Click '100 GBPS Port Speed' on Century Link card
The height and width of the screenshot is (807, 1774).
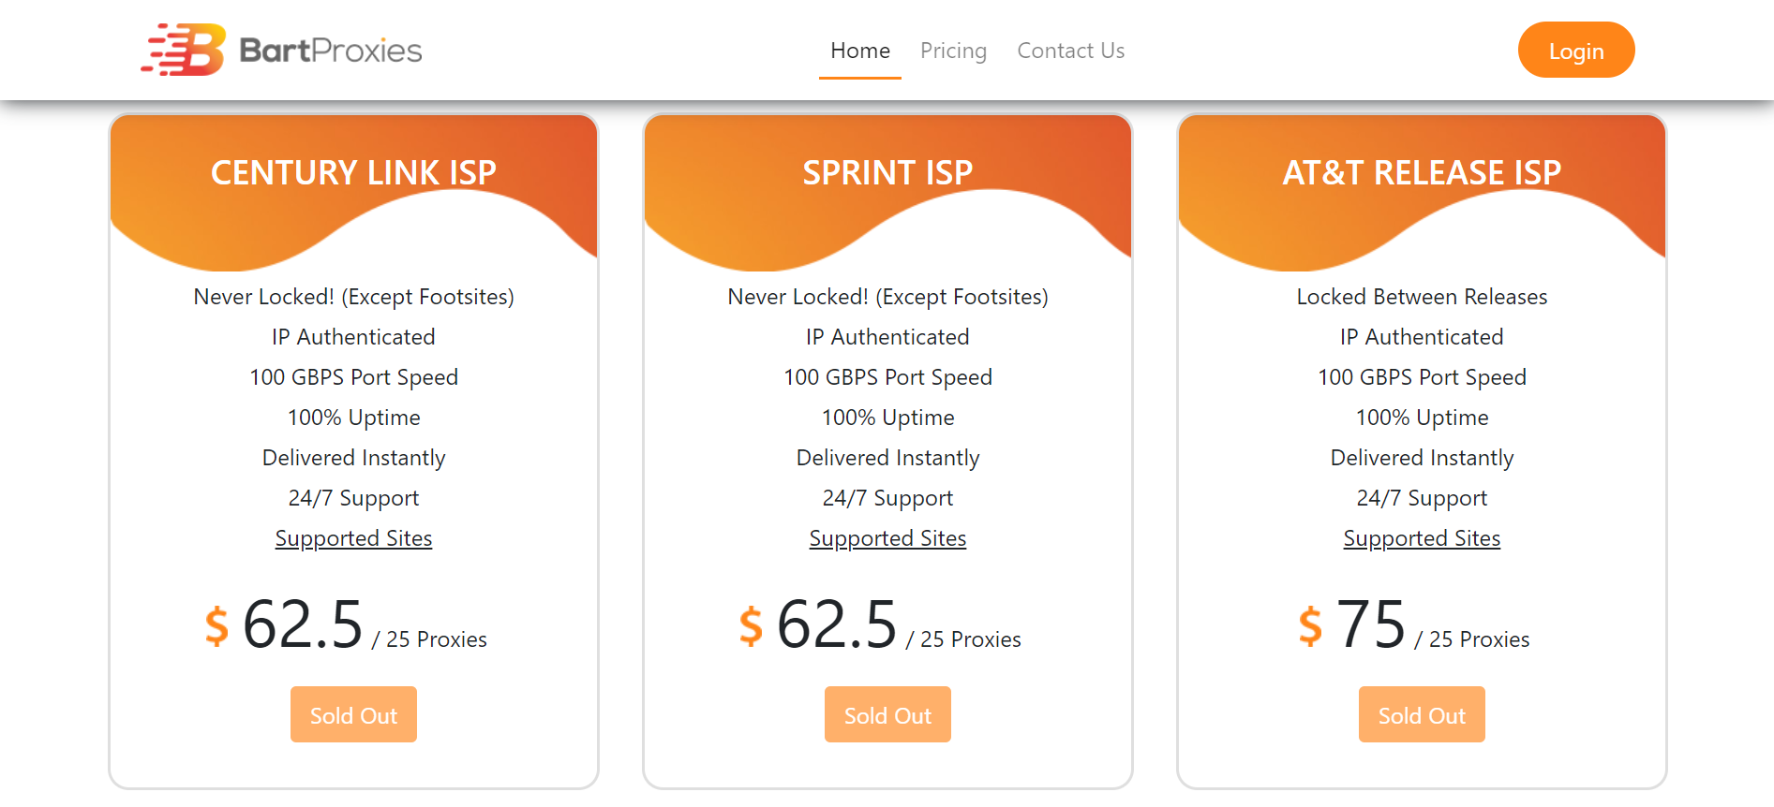pos(353,377)
